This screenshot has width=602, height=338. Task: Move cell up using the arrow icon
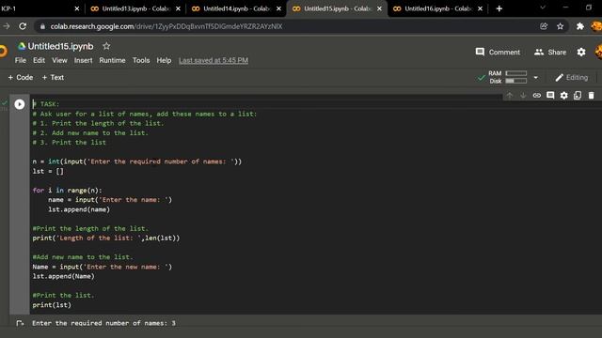(x=510, y=96)
